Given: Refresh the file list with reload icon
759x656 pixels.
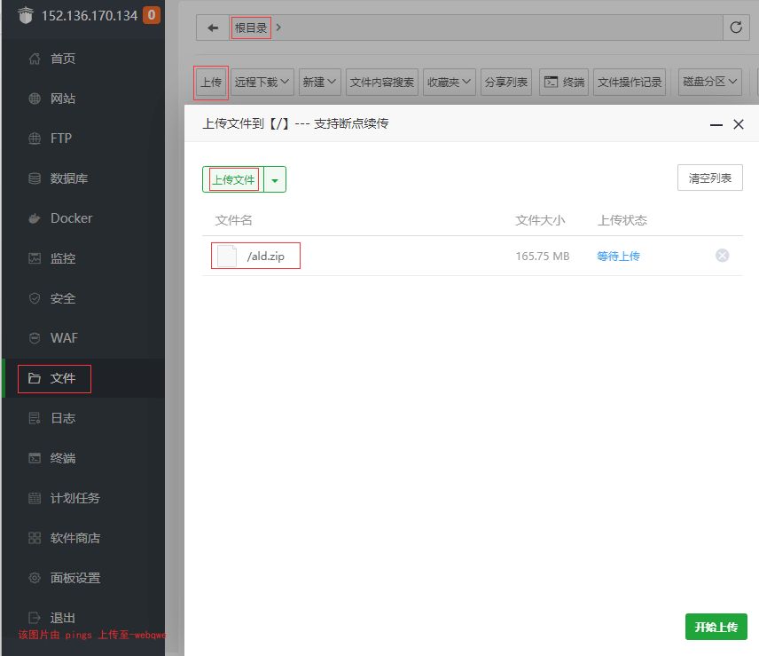Looking at the screenshot, I should [x=736, y=28].
